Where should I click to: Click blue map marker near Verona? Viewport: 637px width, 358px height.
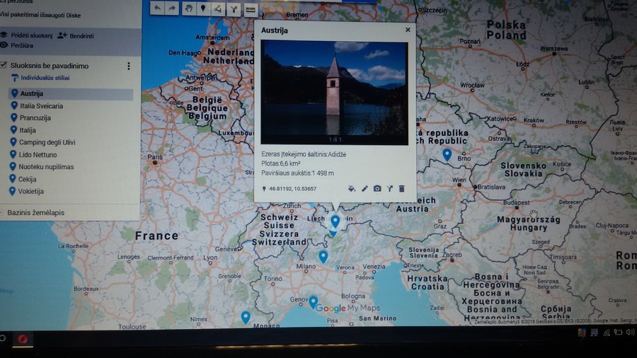(323, 257)
